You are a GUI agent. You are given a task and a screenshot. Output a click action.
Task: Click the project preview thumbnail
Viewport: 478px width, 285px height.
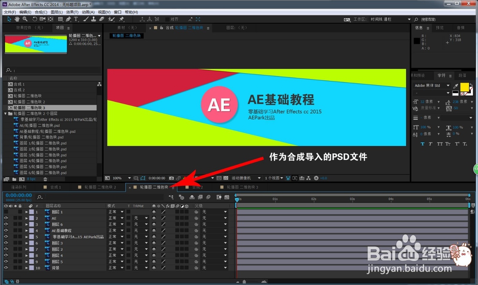coord(36,44)
